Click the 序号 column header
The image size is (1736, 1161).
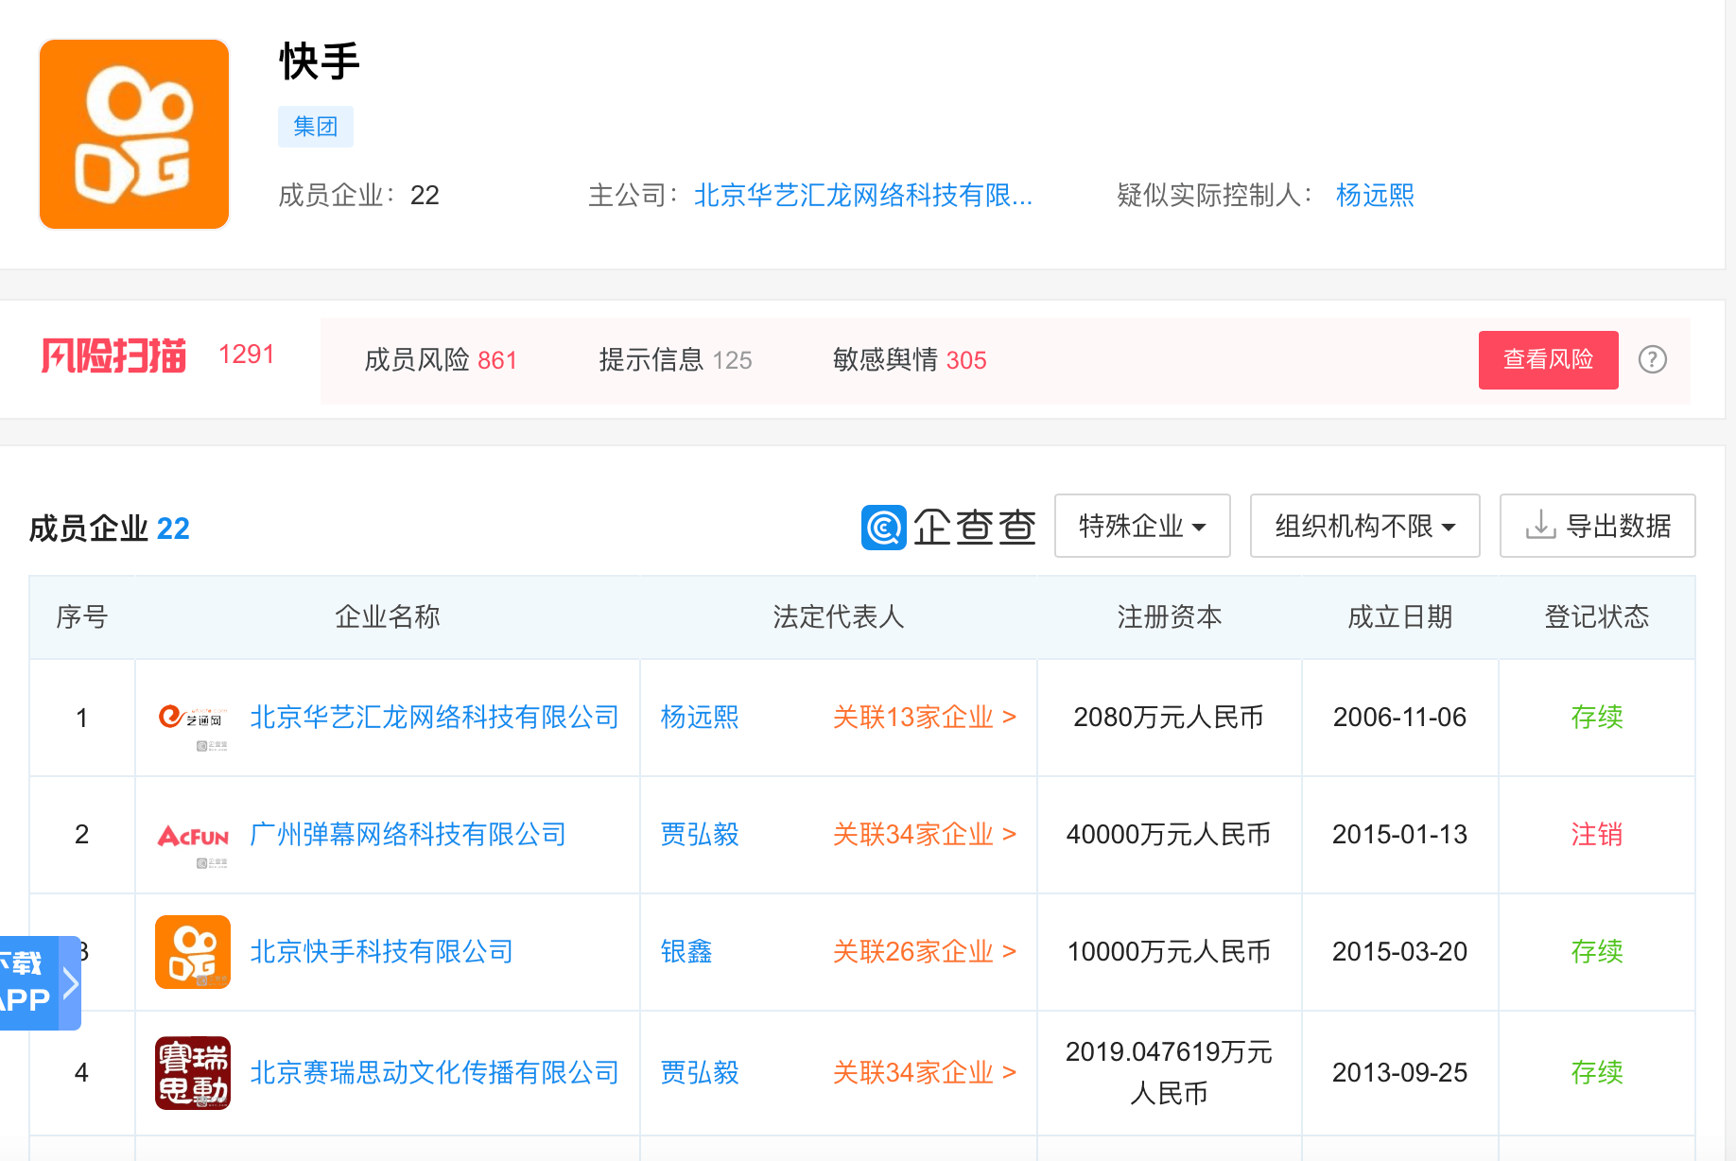tap(82, 617)
